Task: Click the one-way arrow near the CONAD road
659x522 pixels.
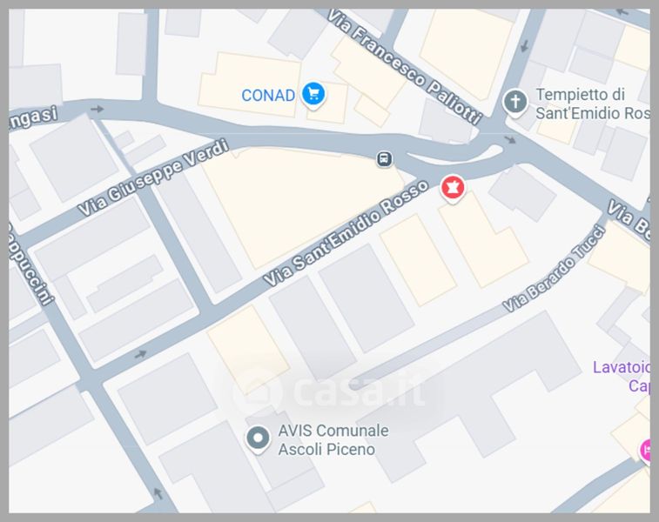Action: point(98,110)
